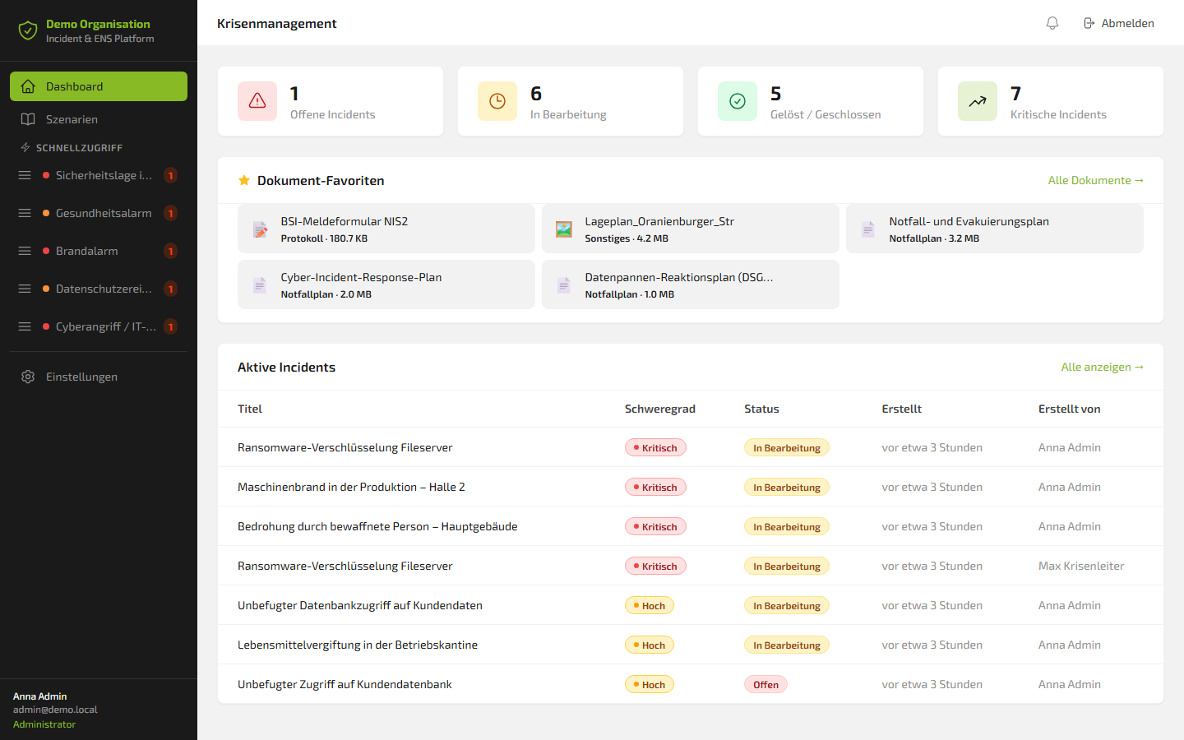The height and width of the screenshot is (740, 1184).
Task: Click the Erstellt von column header
Action: 1069,409
